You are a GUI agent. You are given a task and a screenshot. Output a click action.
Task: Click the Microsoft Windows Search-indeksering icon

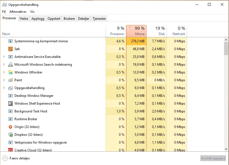(x=11, y=65)
